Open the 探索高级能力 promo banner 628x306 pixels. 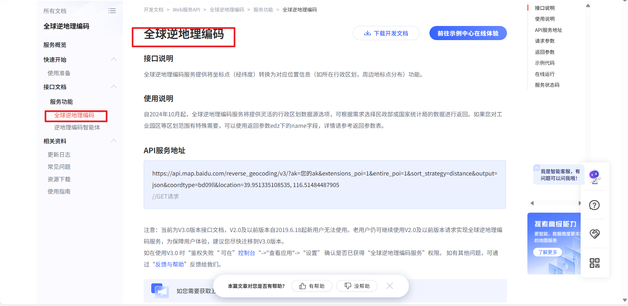click(x=554, y=244)
